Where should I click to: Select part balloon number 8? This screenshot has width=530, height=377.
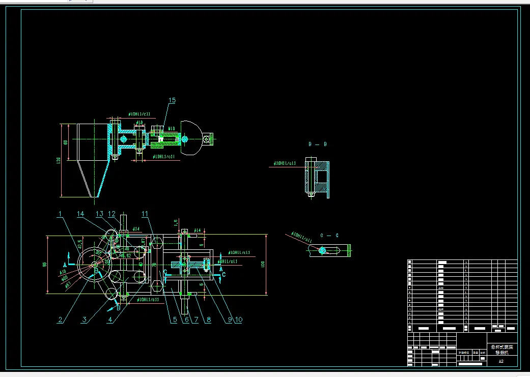(x=209, y=320)
